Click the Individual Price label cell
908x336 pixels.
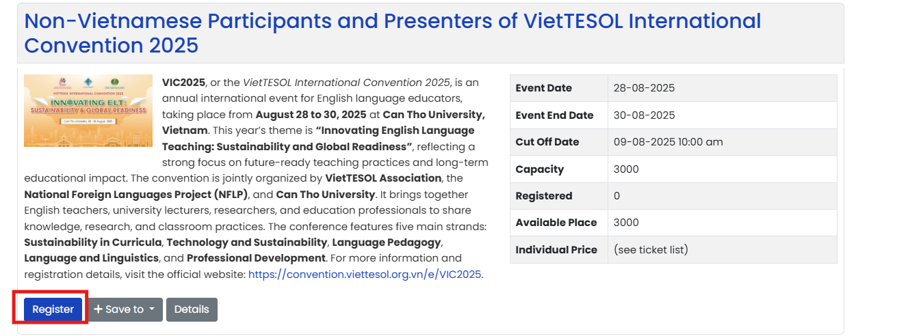(x=559, y=249)
